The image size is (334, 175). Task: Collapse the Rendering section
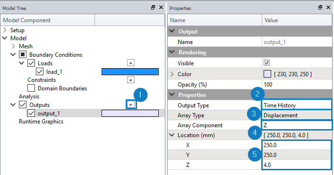(x=172, y=52)
